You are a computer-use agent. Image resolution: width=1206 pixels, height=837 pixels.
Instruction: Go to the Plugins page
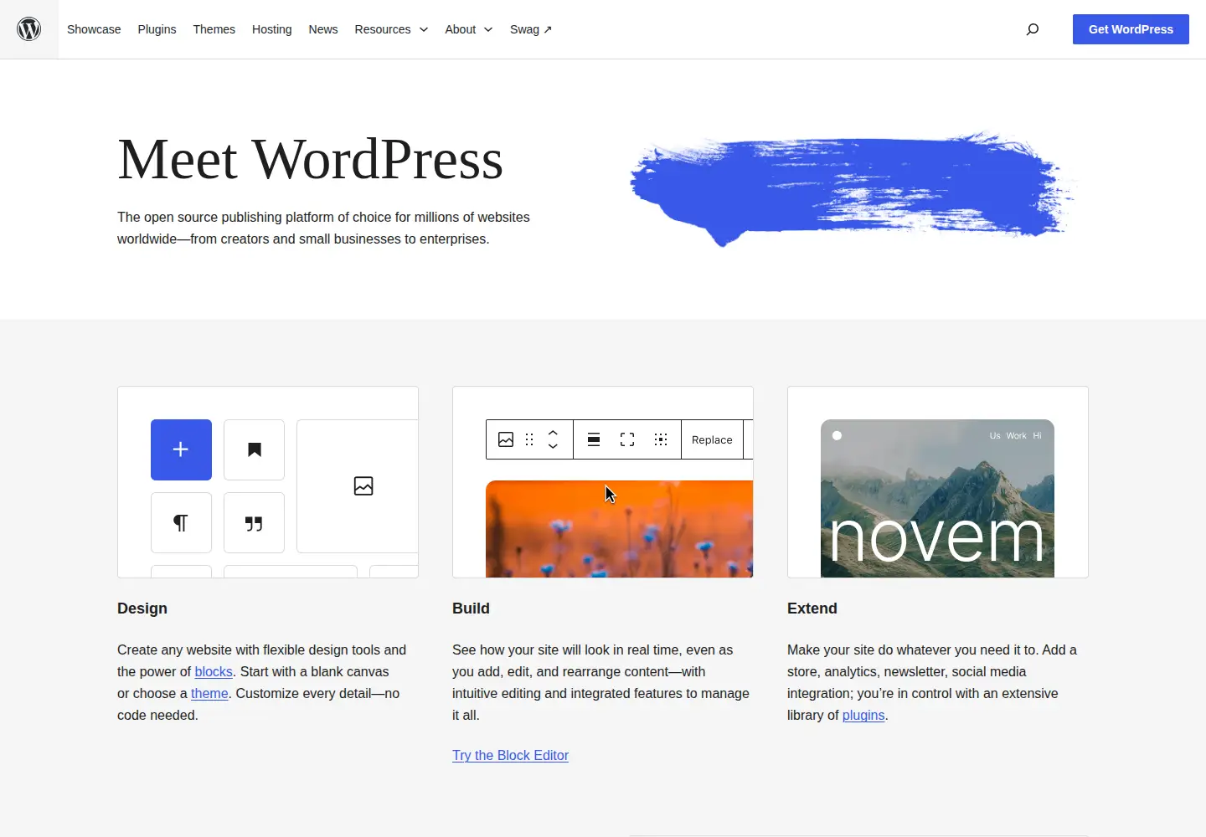pyautogui.click(x=157, y=29)
